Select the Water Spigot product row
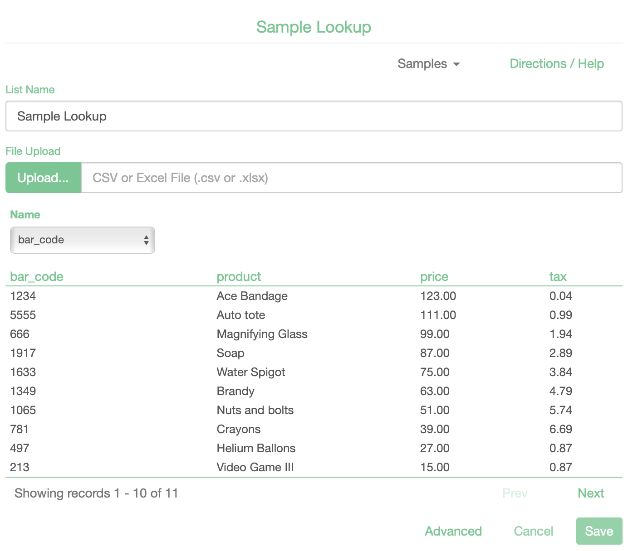628x551 pixels. (250, 372)
